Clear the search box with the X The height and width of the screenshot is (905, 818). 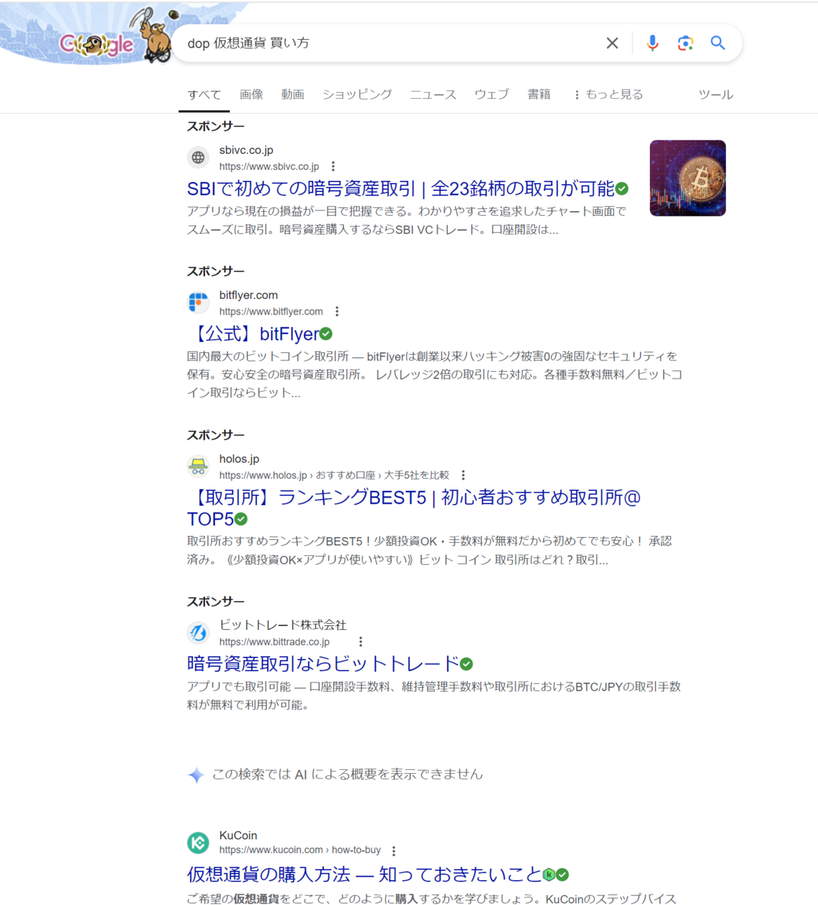point(612,43)
